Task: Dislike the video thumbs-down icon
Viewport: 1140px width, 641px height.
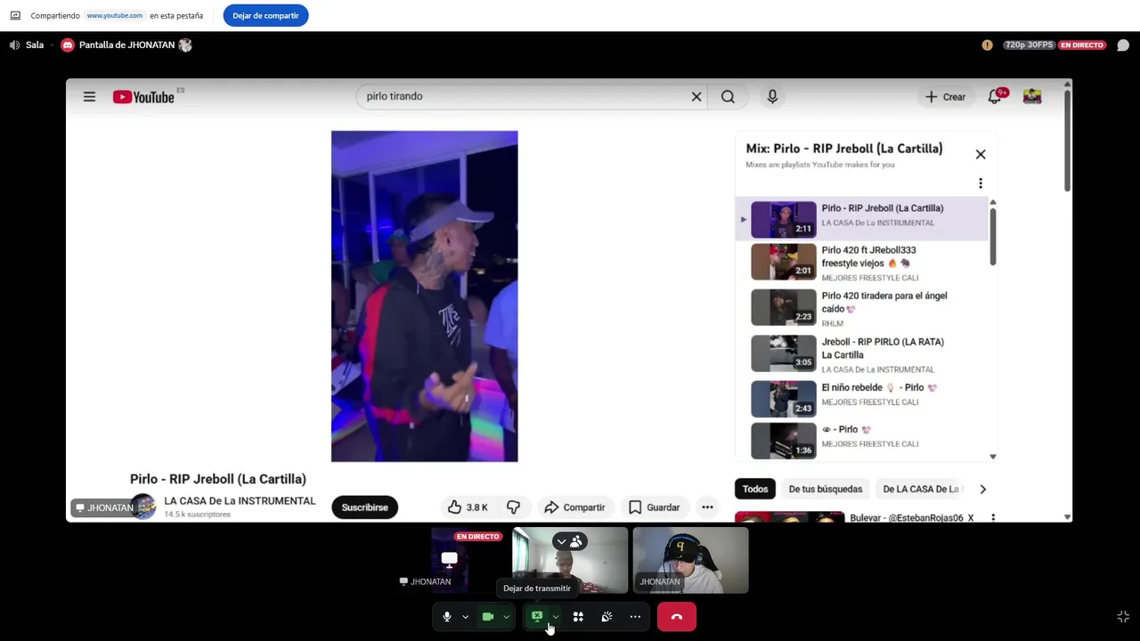Action: 513,507
